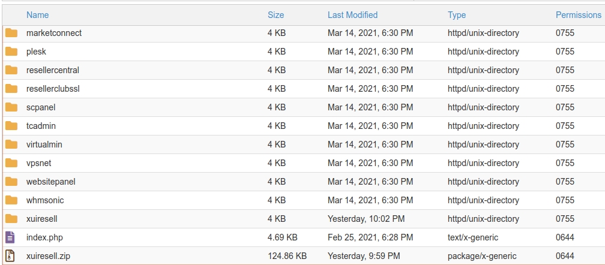Click the plesk folder icon
605x265 pixels.
click(11, 52)
